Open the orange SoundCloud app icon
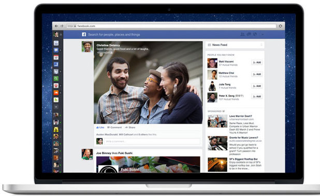320x196 pixels. coord(56,93)
